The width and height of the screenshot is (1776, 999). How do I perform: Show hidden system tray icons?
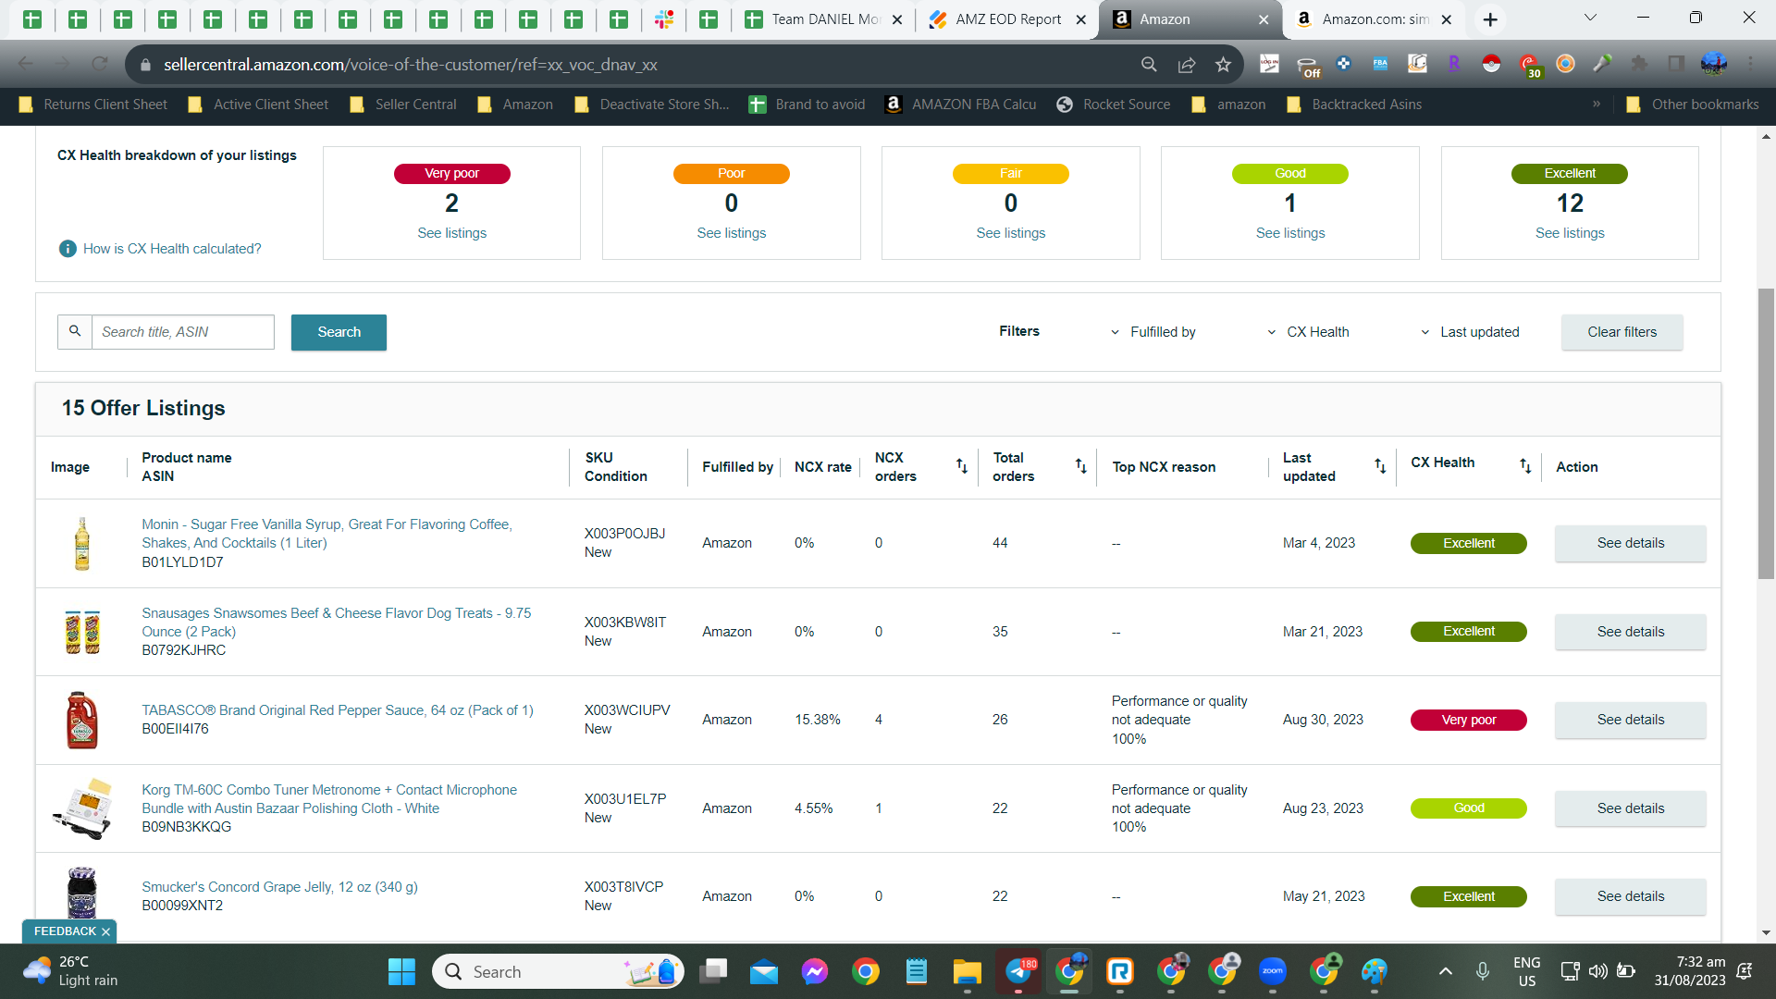pyautogui.click(x=1446, y=971)
